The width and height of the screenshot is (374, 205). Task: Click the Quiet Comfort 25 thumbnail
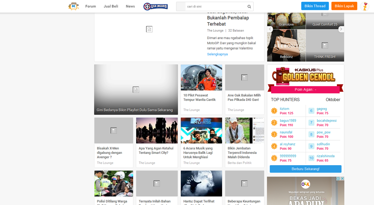point(325,21)
